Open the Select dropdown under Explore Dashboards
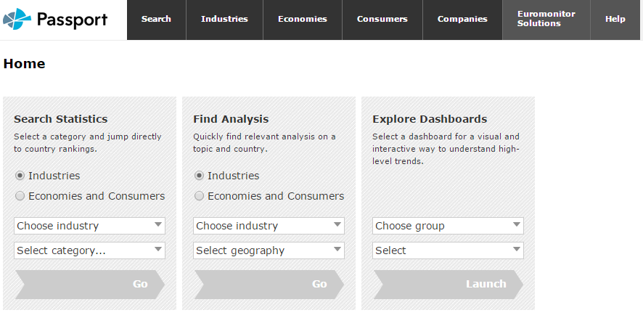 point(448,250)
